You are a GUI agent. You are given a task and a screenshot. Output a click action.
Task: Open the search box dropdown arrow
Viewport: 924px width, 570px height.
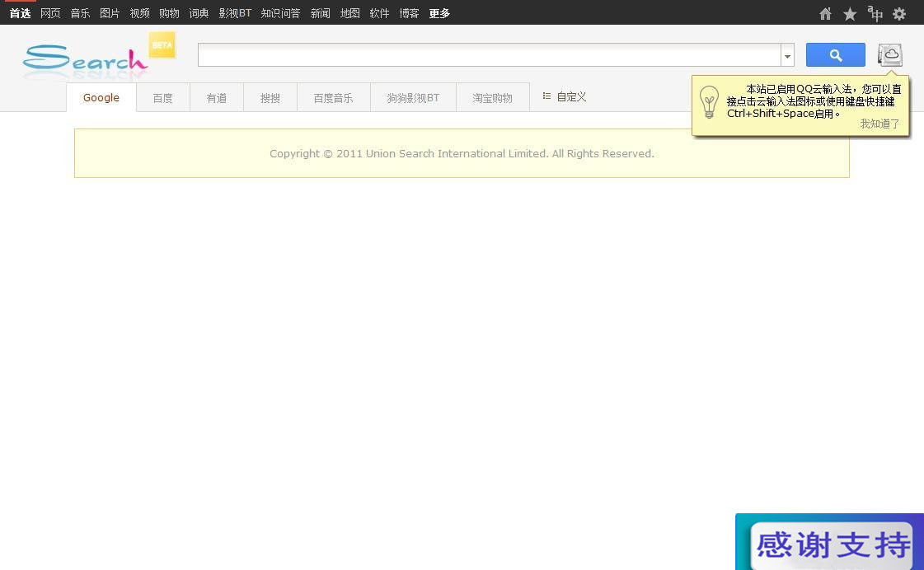pos(787,56)
